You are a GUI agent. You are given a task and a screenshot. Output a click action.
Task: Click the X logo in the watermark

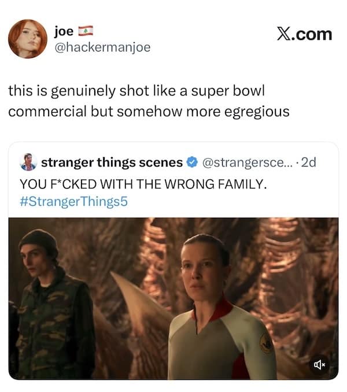click(283, 34)
